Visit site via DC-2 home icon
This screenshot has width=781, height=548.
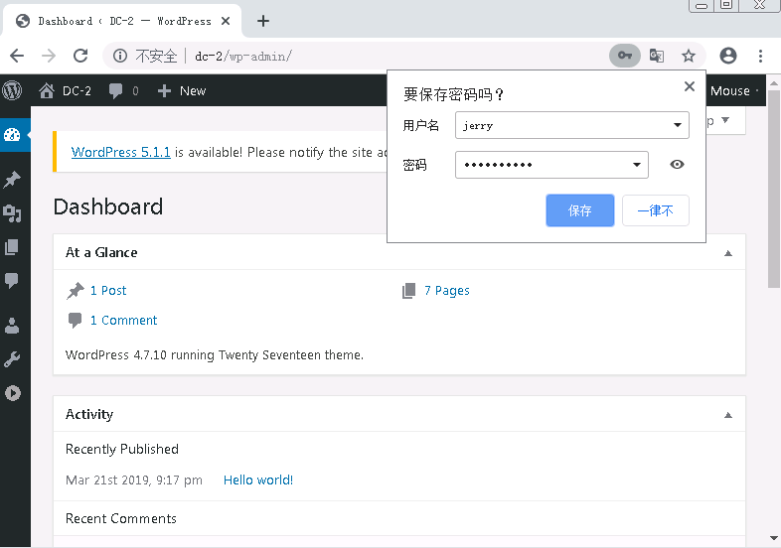coord(47,90)
